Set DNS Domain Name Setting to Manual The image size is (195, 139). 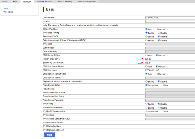click(157, 74)
